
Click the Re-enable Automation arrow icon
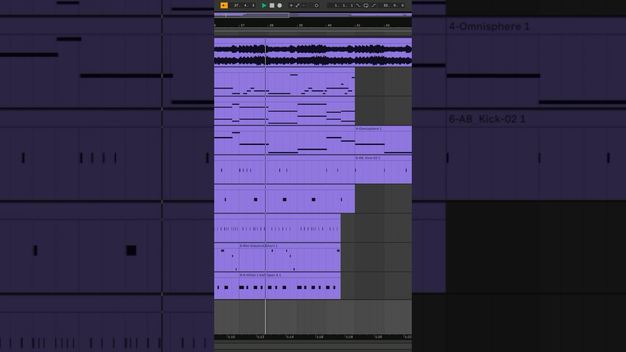pyautogui.click(x=304, y=5)
